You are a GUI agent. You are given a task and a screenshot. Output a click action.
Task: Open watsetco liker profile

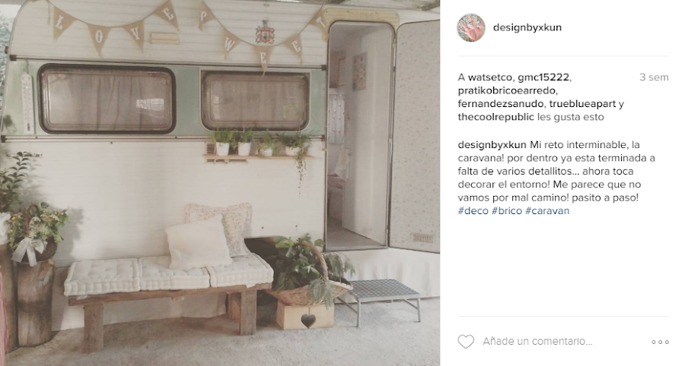point(489,77)
